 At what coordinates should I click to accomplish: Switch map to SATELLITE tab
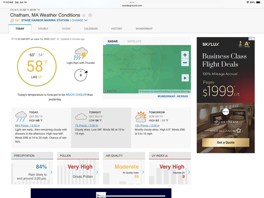click(134, 41)
